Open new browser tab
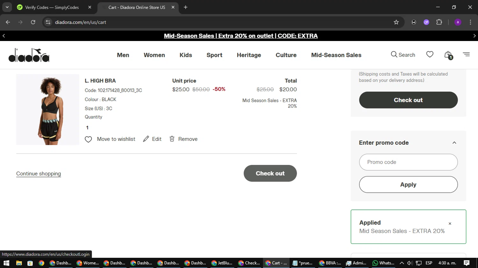The width and height of the screenshot is (478, 268). click(185, 7)
